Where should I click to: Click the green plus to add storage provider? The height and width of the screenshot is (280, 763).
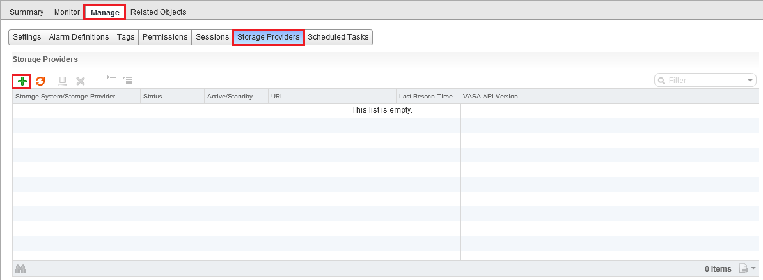click(x=22, y=81)
